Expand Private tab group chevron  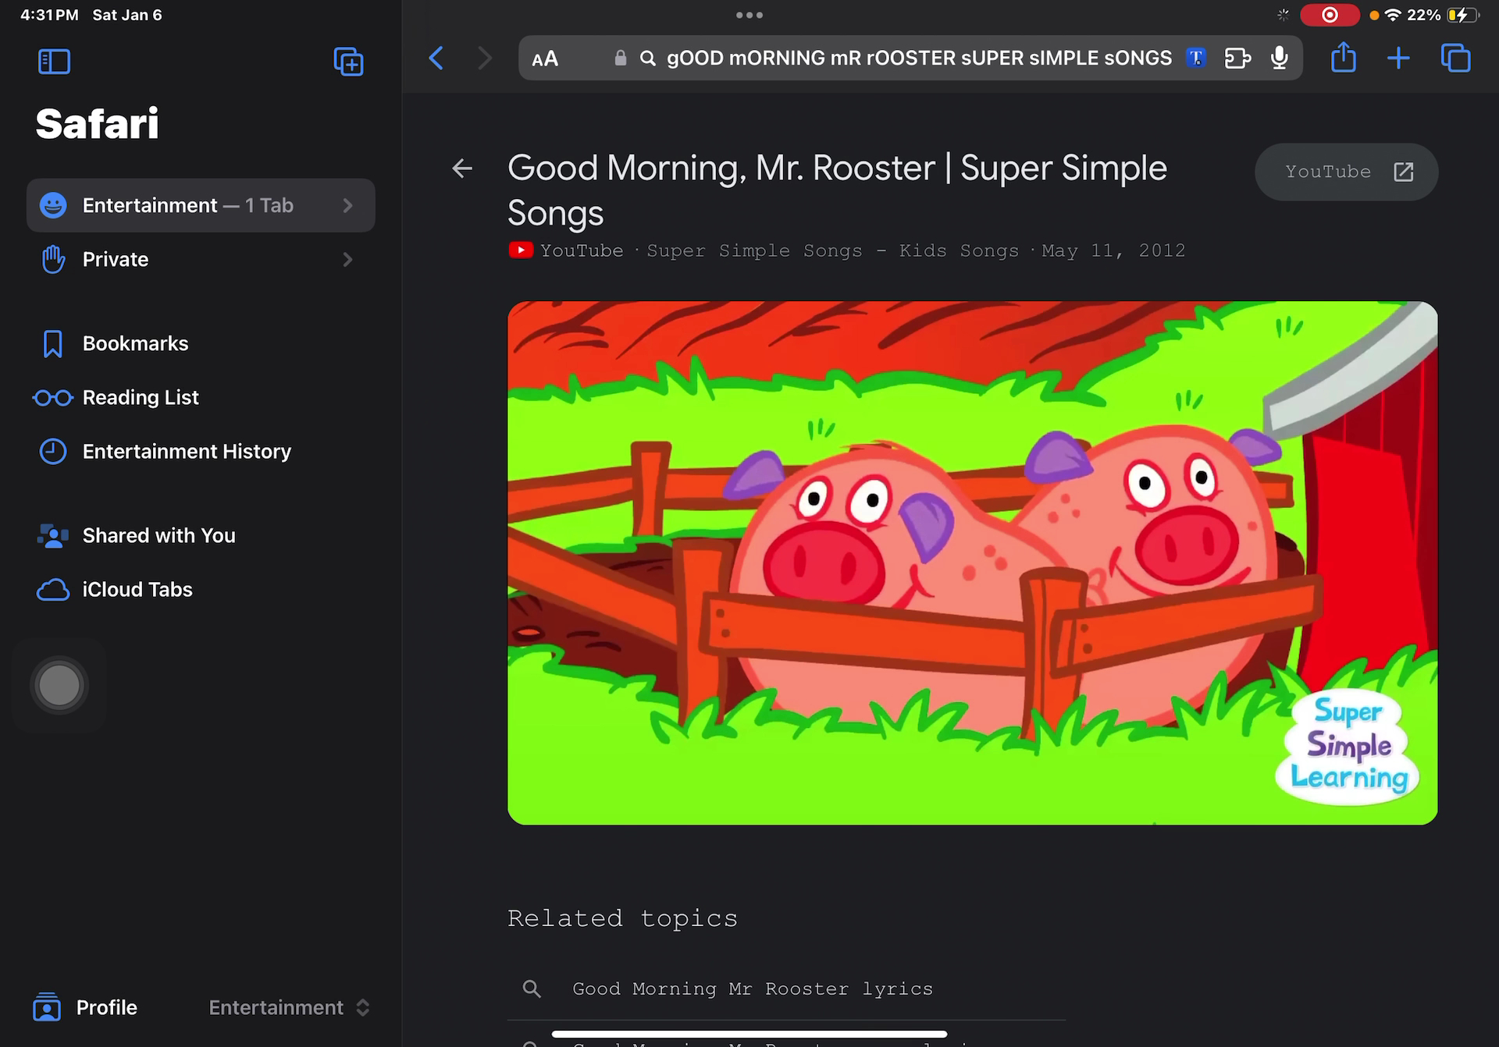coord(348,259)
